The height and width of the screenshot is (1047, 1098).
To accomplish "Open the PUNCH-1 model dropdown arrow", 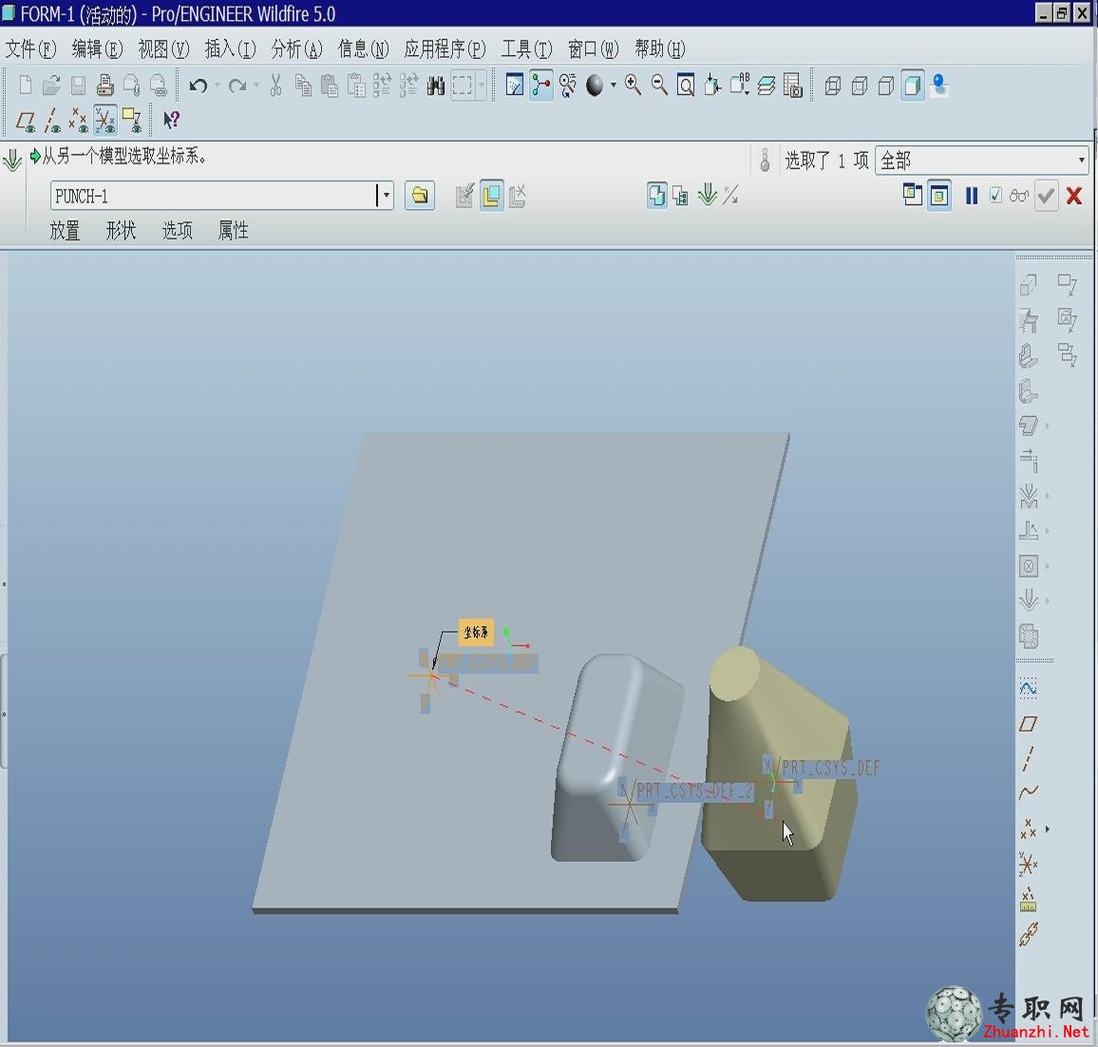I will point(385,196).
